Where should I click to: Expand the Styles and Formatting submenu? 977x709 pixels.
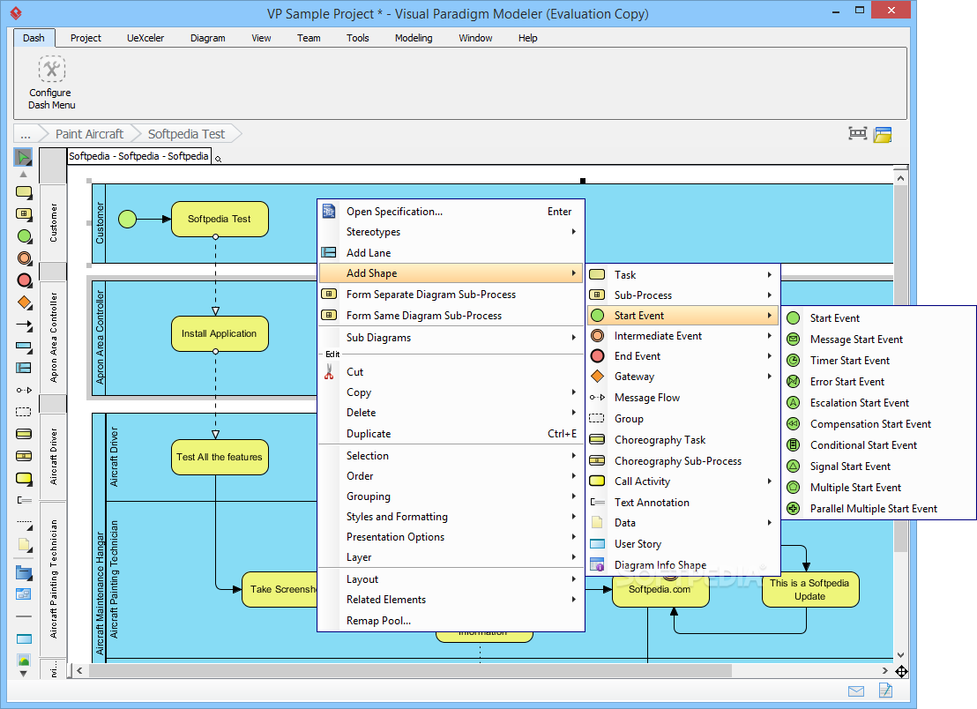[x=451, y=517]
